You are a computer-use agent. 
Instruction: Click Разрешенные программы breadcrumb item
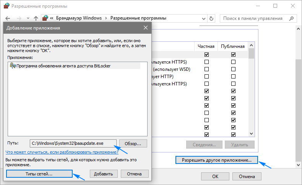pos(138,18)
